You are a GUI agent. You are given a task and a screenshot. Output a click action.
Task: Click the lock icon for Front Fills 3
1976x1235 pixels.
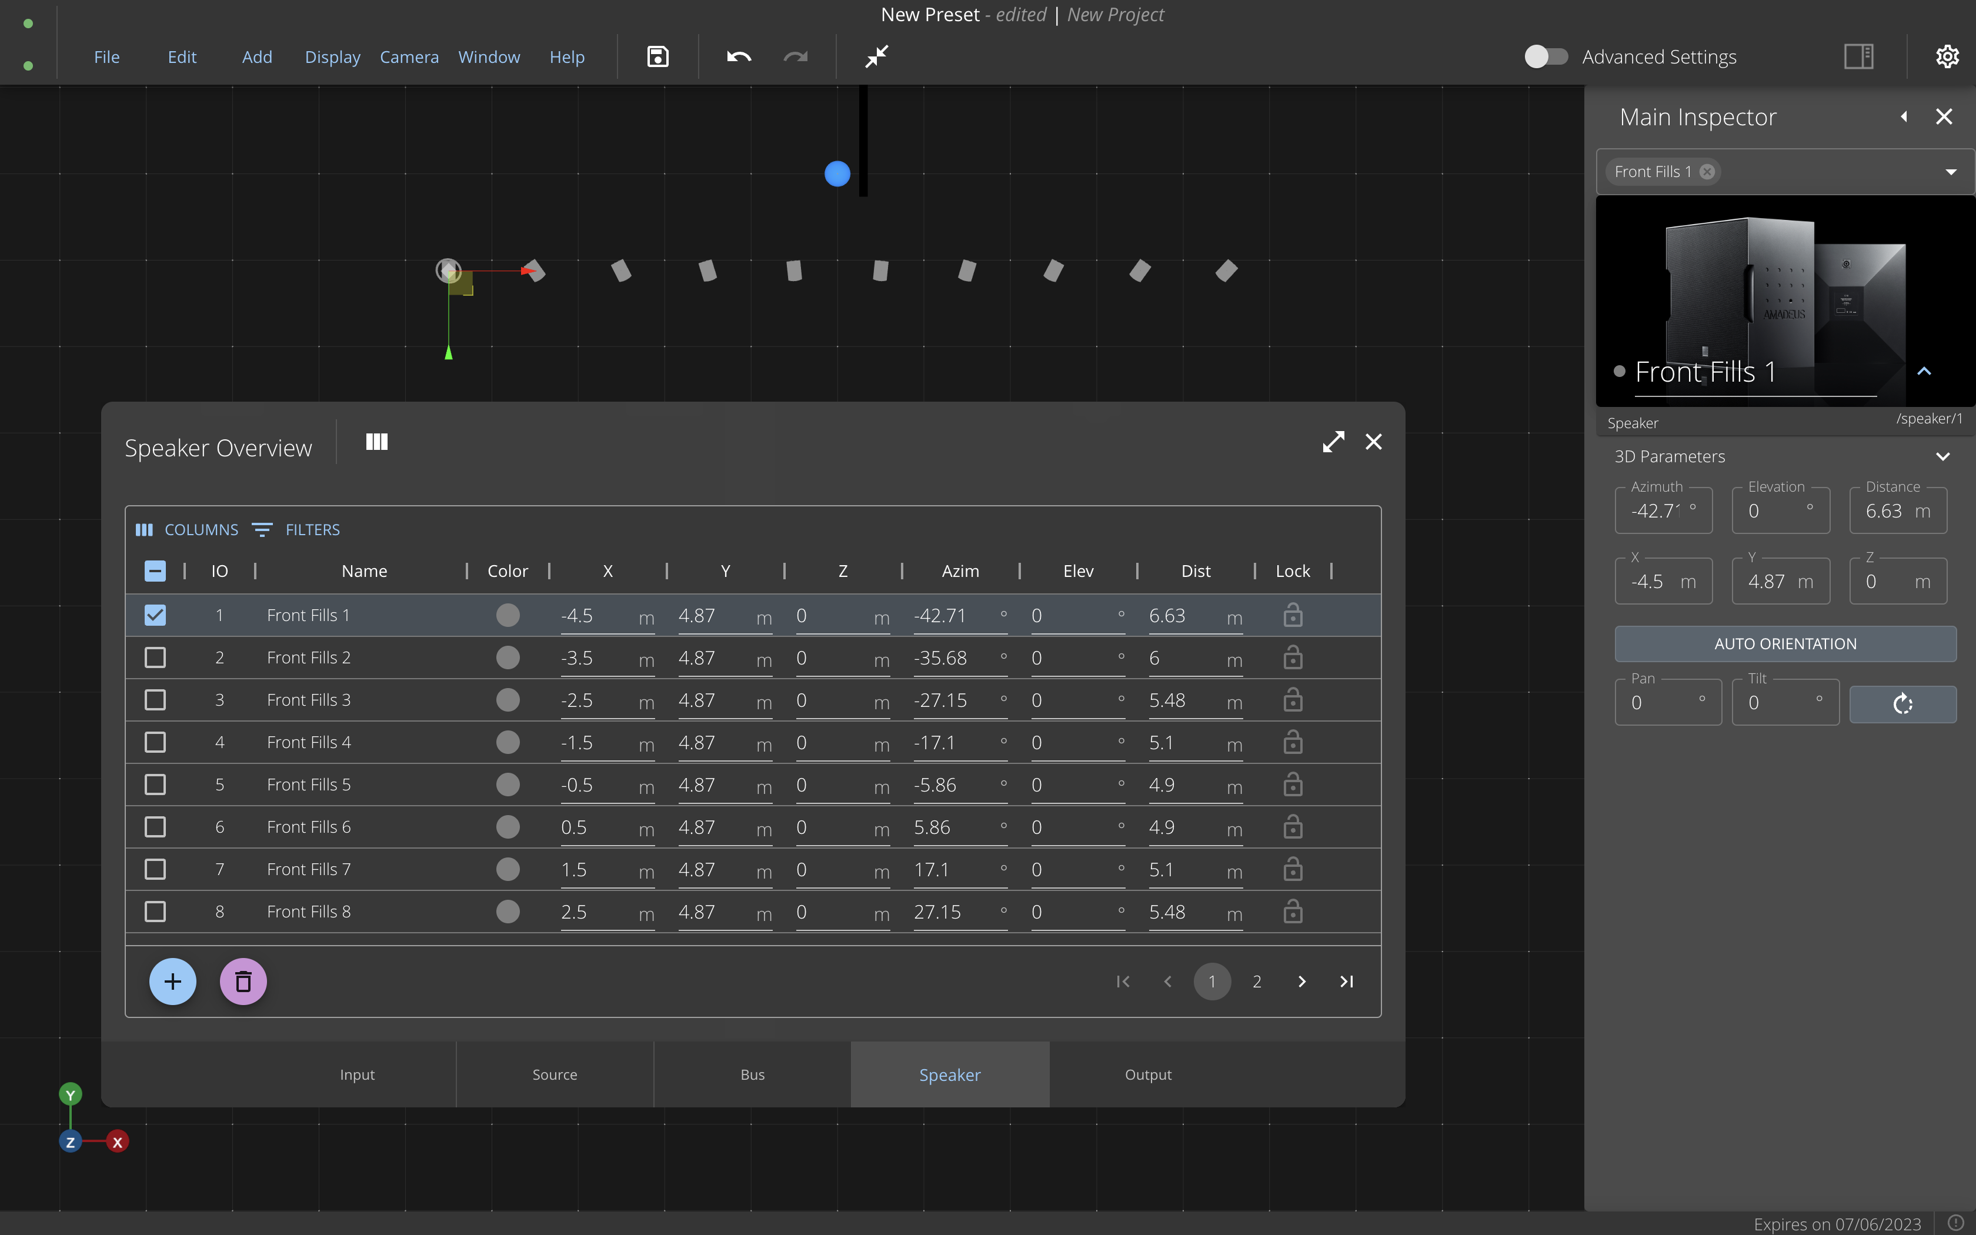1293,700
